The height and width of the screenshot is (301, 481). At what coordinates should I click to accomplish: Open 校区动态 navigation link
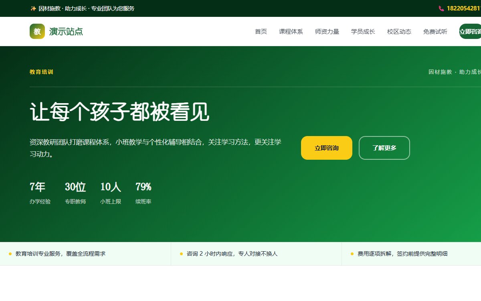point(399,32)
